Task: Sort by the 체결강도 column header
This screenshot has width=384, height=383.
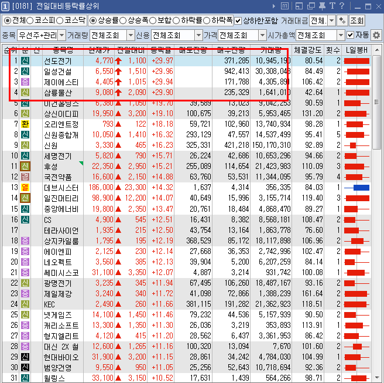Action: pos(307,50)
